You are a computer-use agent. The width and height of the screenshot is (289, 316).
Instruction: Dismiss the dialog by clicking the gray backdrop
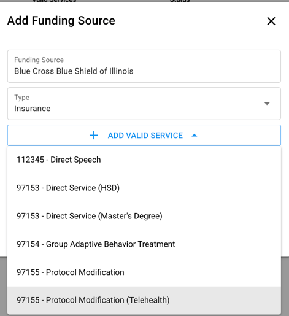point(285,287)
